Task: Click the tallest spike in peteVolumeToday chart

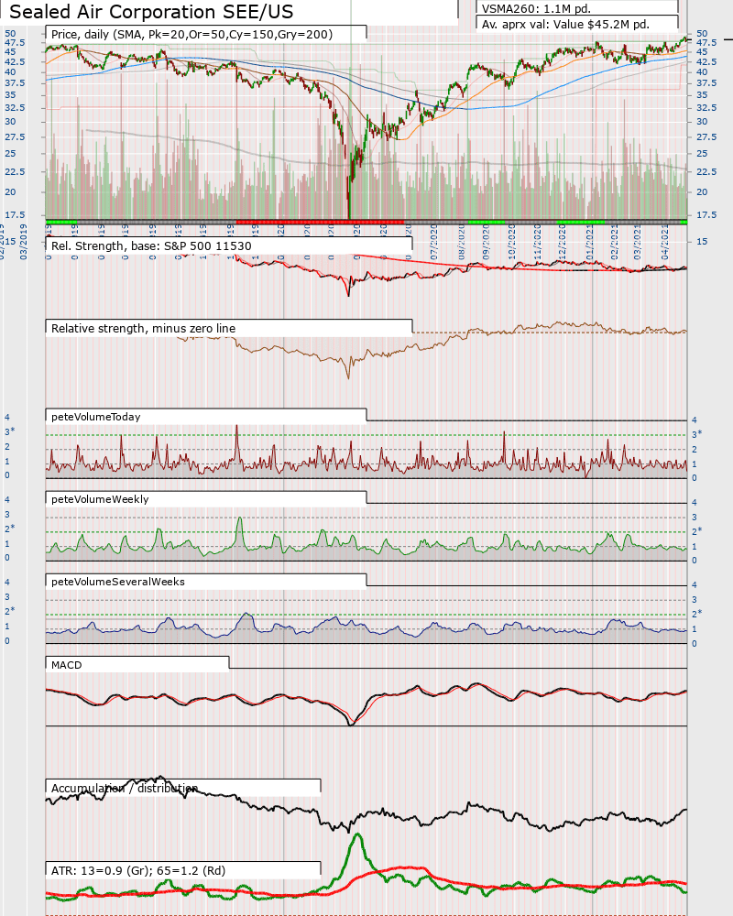Action: (x=236, y=427)
